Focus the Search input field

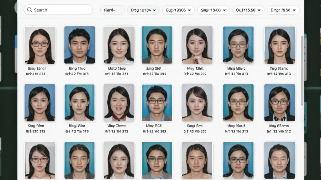(x=58, y=10)
